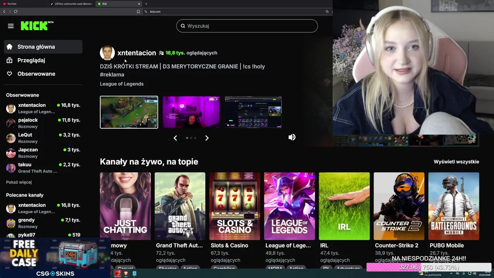Open the Grand Theft Auto V category card
The width and height of the screenshot is (494, 278).
(180, 206)
